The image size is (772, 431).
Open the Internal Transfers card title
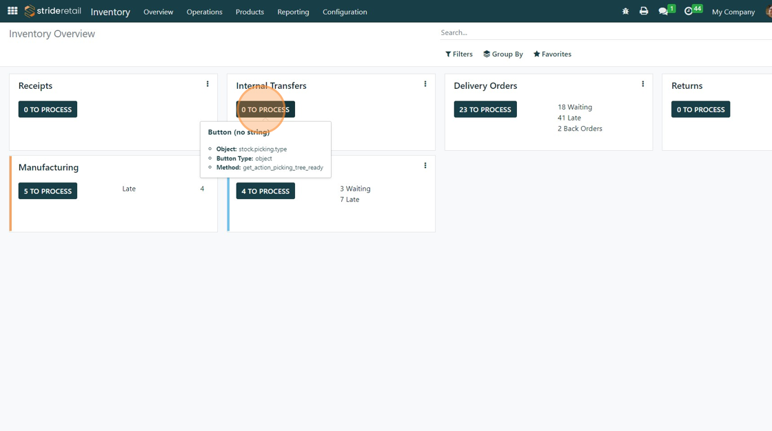[272, 85]
